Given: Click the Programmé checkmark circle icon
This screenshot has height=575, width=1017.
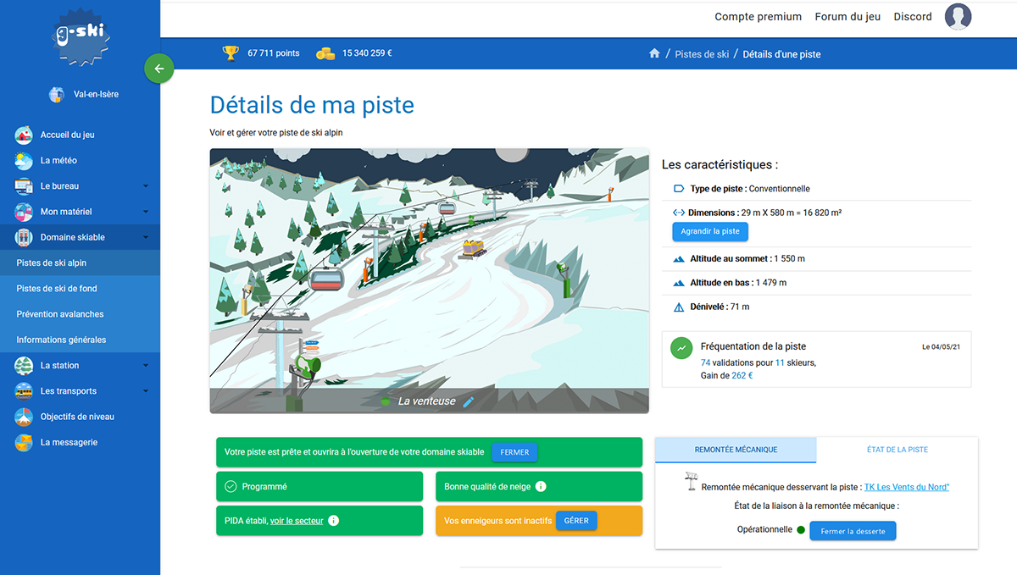Looking at the screenshot, I should point(231,487).
